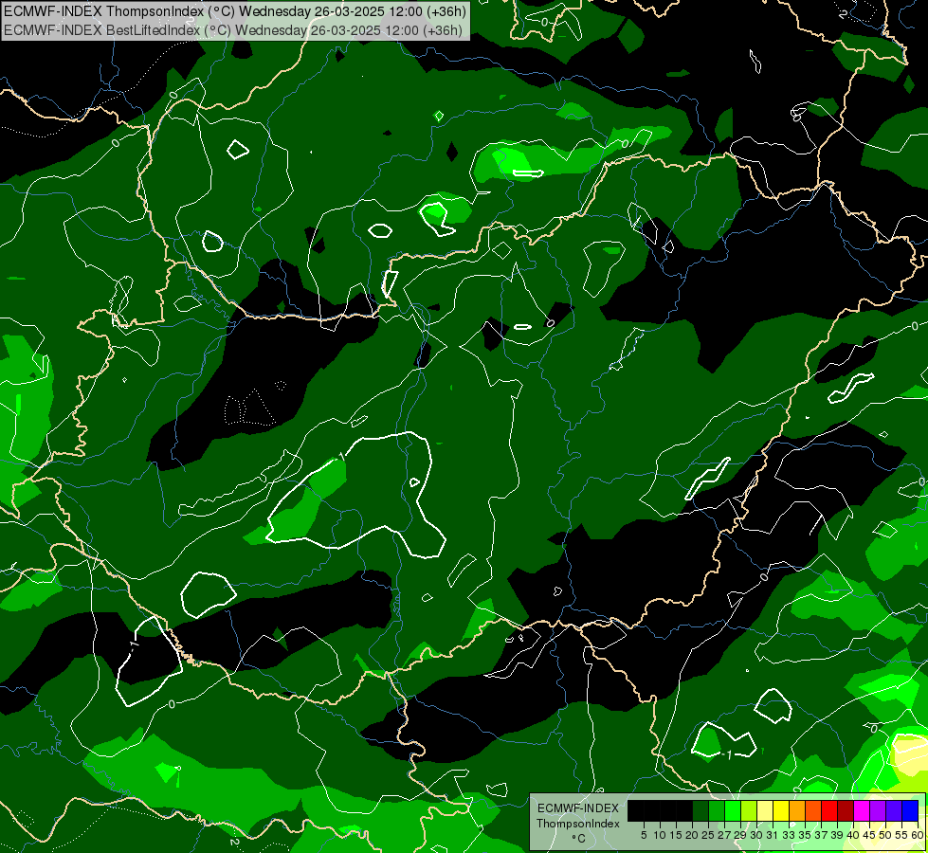
Task: Click legend tick value 5
Action: click(644, 835)
